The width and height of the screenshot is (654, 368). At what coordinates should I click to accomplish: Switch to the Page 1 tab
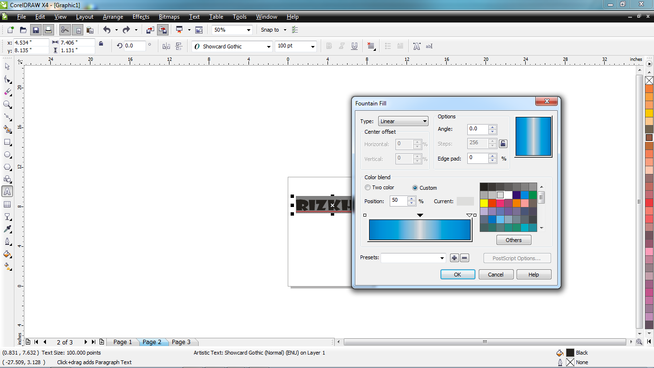click(x=123, y=342)
